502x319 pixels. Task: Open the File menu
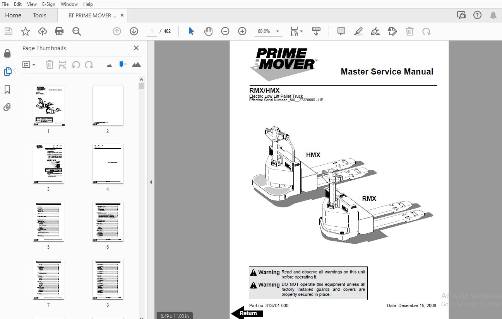[x=5, y=4]
